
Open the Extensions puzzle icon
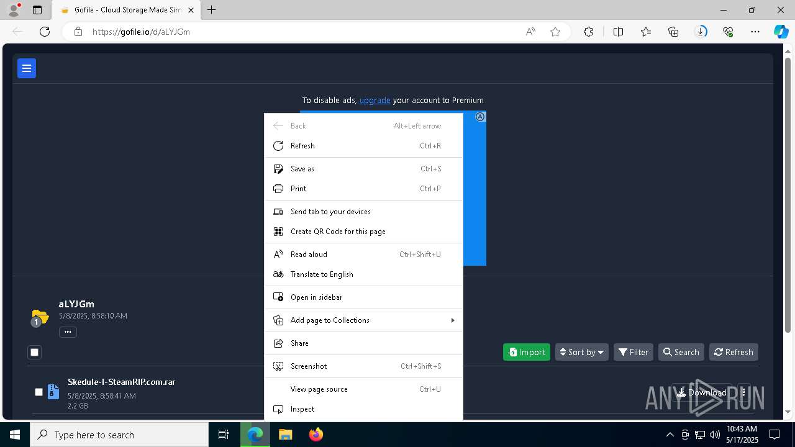coord(588,32)
